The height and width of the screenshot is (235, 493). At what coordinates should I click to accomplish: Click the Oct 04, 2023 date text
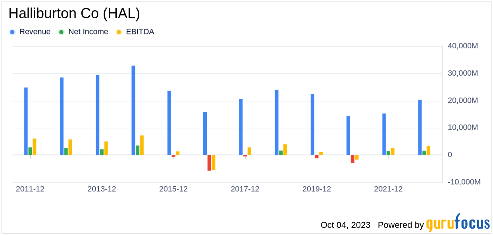pos(345,225)
